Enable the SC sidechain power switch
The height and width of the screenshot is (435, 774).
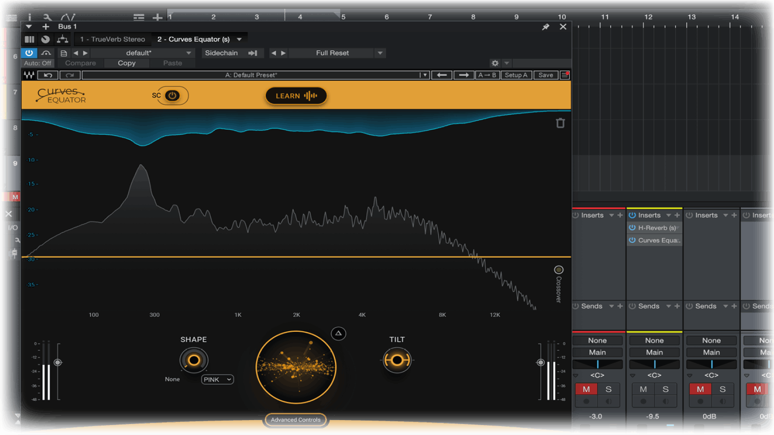[x=171, y=96]
